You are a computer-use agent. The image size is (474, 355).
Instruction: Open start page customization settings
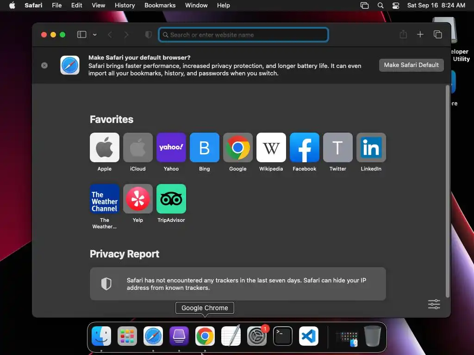434,304
